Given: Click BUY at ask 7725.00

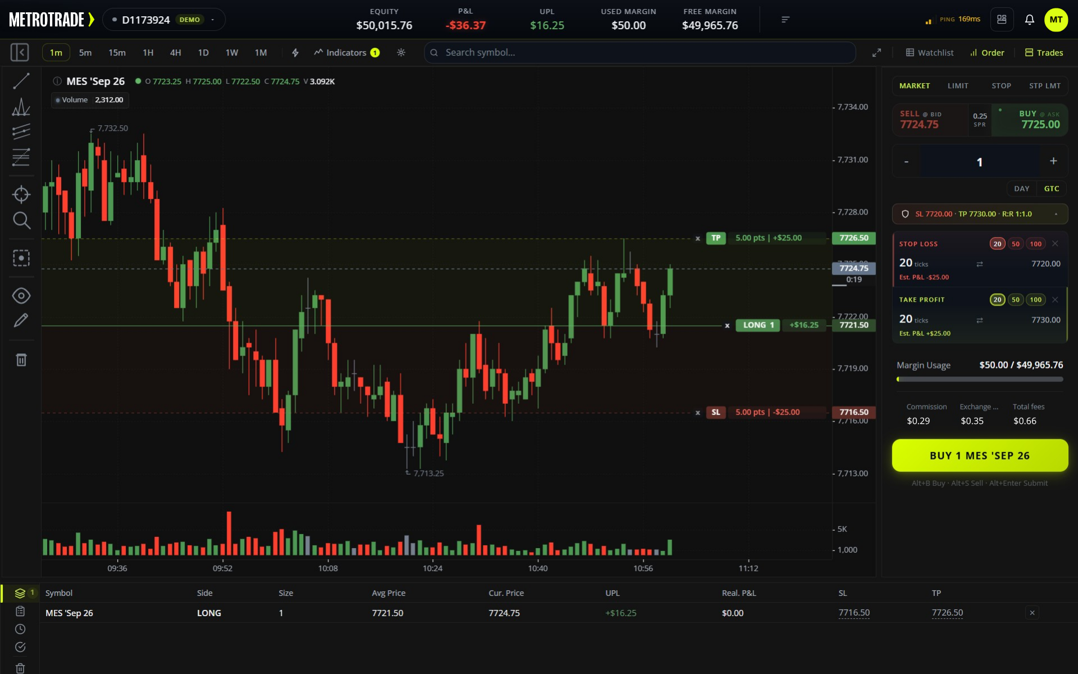Looking at the screenshot, I should (x=1030, y=120).
